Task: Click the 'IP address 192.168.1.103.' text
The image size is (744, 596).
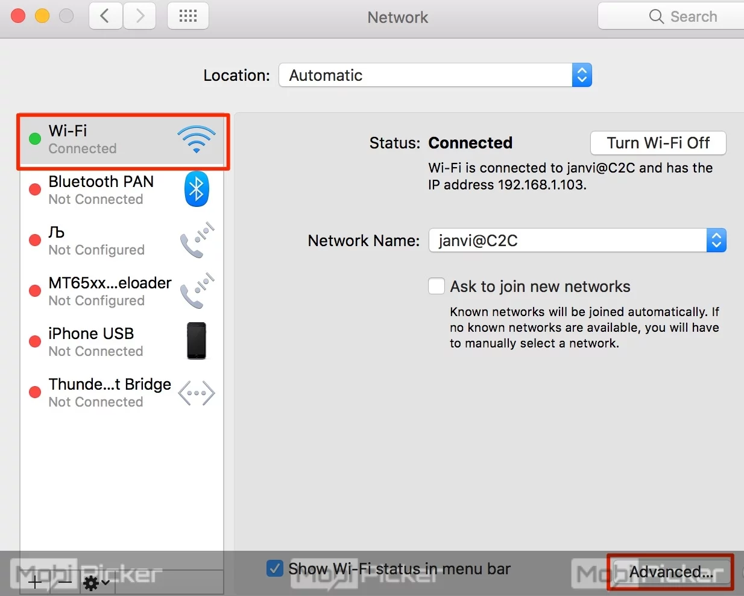Action: click(x=507, y=185)
